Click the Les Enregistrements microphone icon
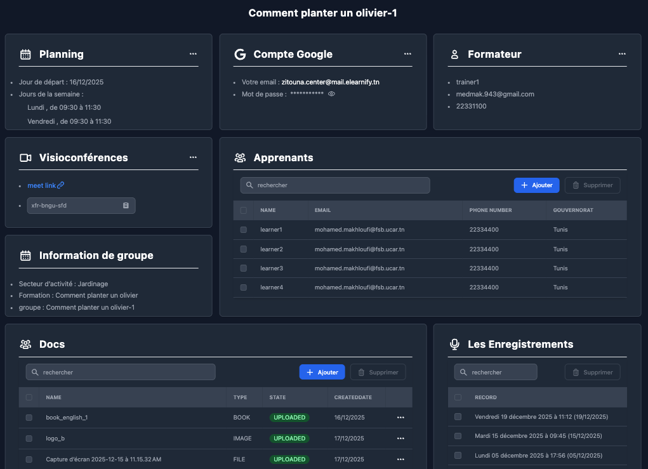The image size is (648, 469). tap(454, 344)
